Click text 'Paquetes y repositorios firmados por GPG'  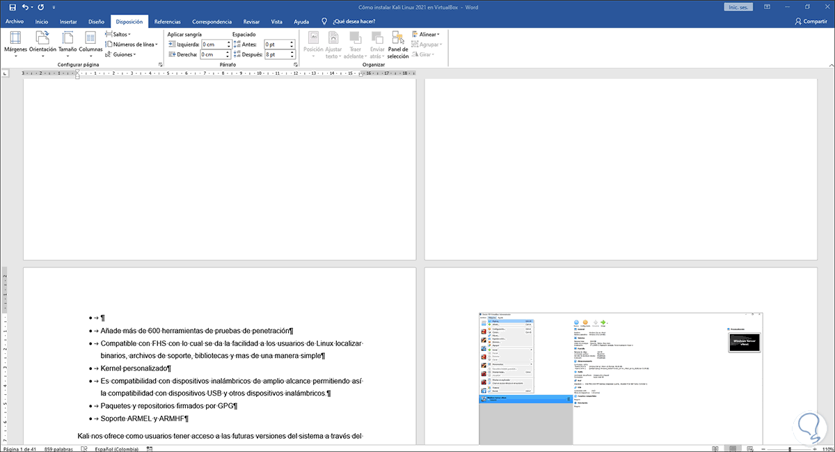point(166,406)
